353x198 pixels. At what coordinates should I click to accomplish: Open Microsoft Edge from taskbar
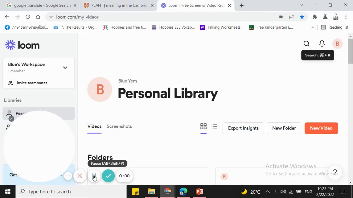[x=183, y=192]
